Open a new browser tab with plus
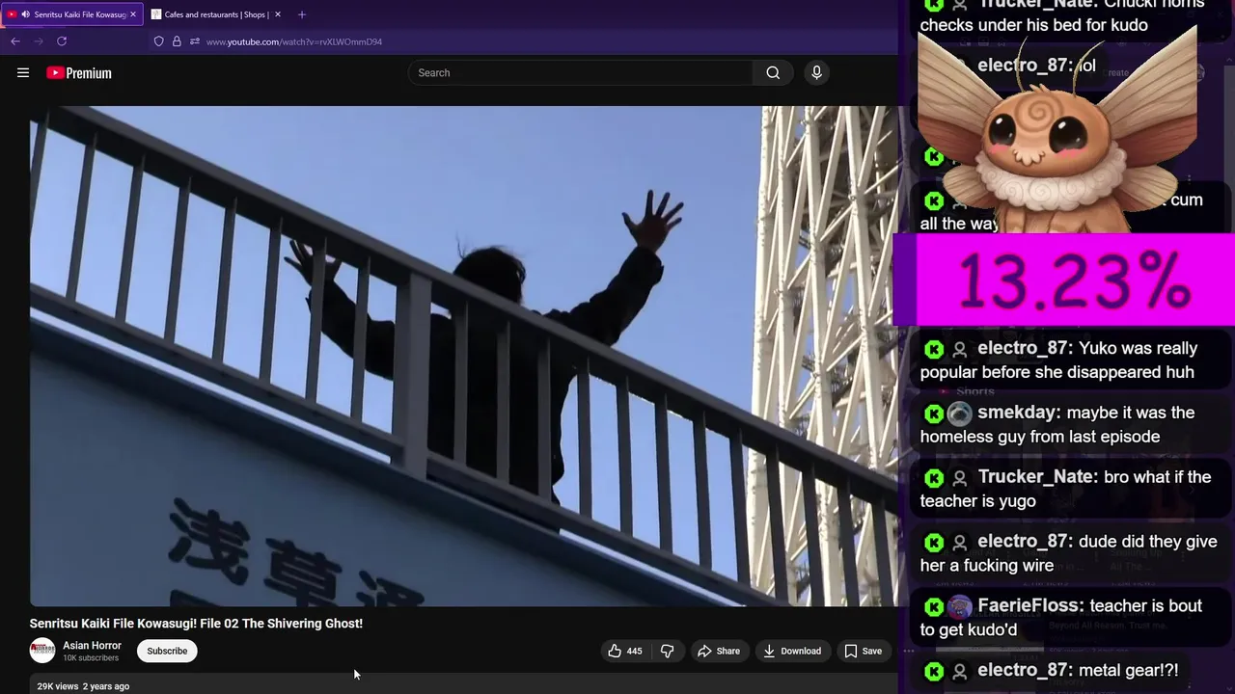The image size is (1235, 694). (x=302, y=14)
